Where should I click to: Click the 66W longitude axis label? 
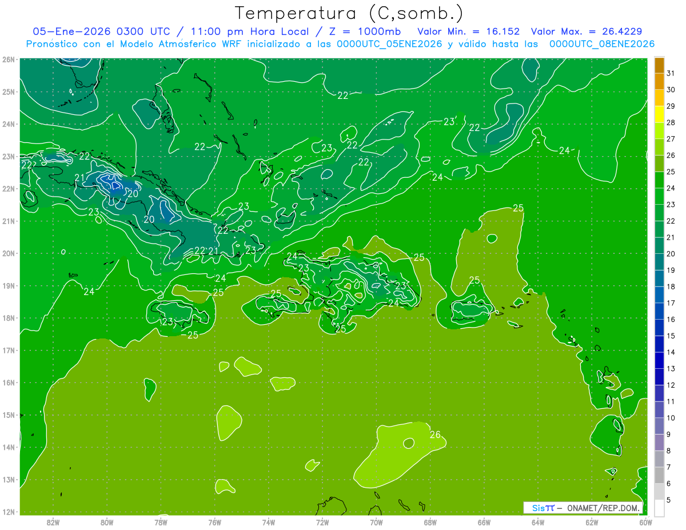click(484, 522)
